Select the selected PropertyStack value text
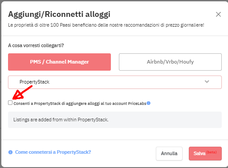 click(34, 82)
